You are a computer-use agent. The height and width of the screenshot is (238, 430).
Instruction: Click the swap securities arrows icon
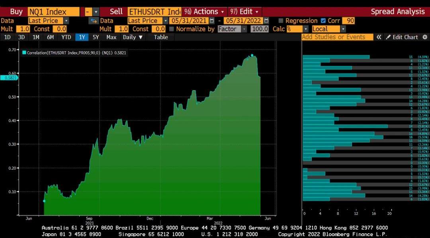coord(94,21)
